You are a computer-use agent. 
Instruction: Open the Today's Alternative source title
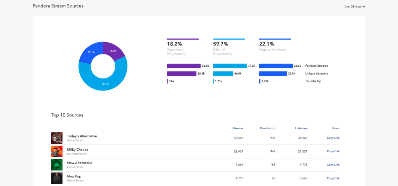point(82,136)
